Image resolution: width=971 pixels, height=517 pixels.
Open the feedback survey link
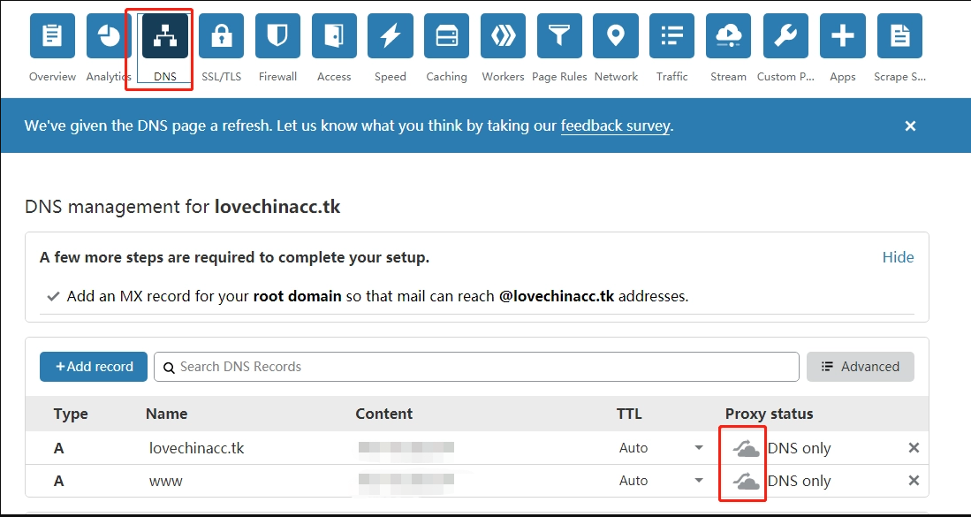615,126
